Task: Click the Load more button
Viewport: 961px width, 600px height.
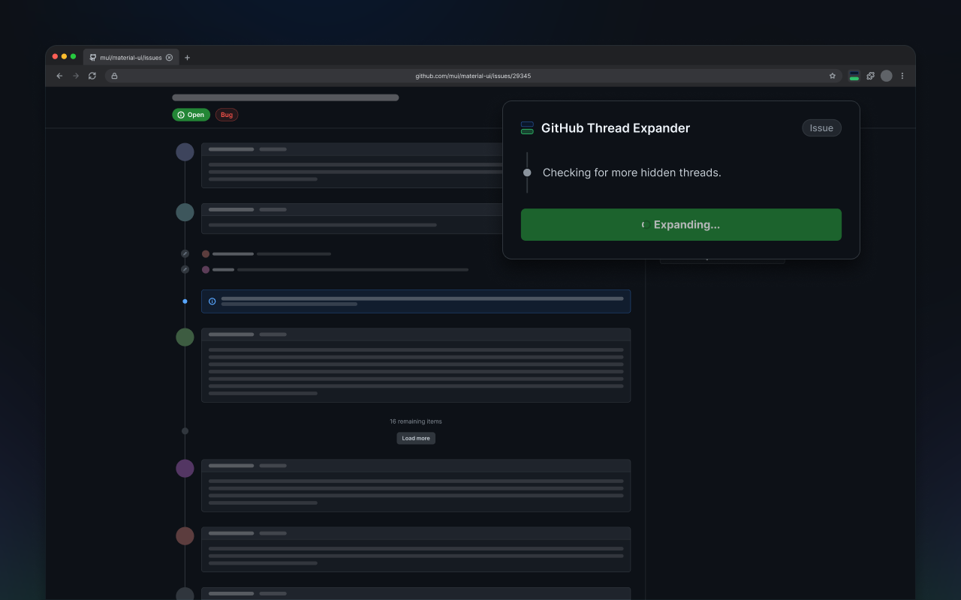Action: [x=416, y=438]
